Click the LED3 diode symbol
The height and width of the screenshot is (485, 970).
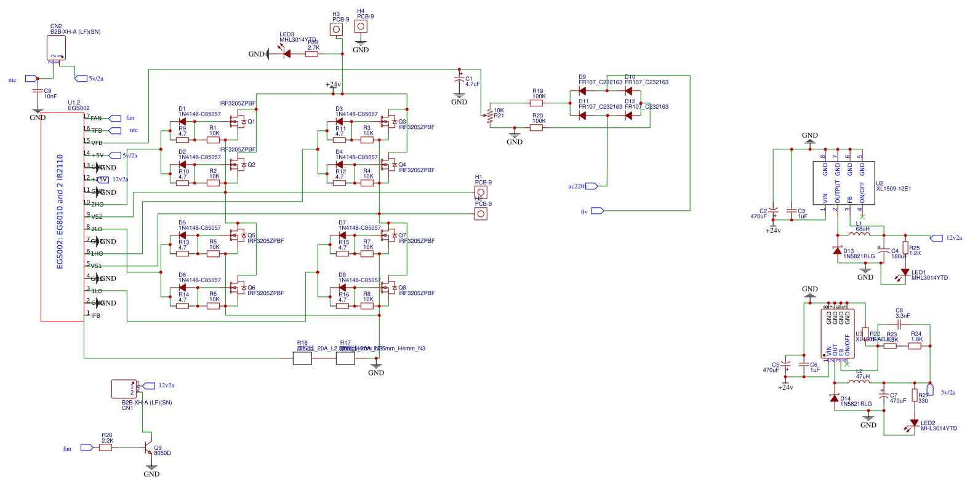coord(287,54)
